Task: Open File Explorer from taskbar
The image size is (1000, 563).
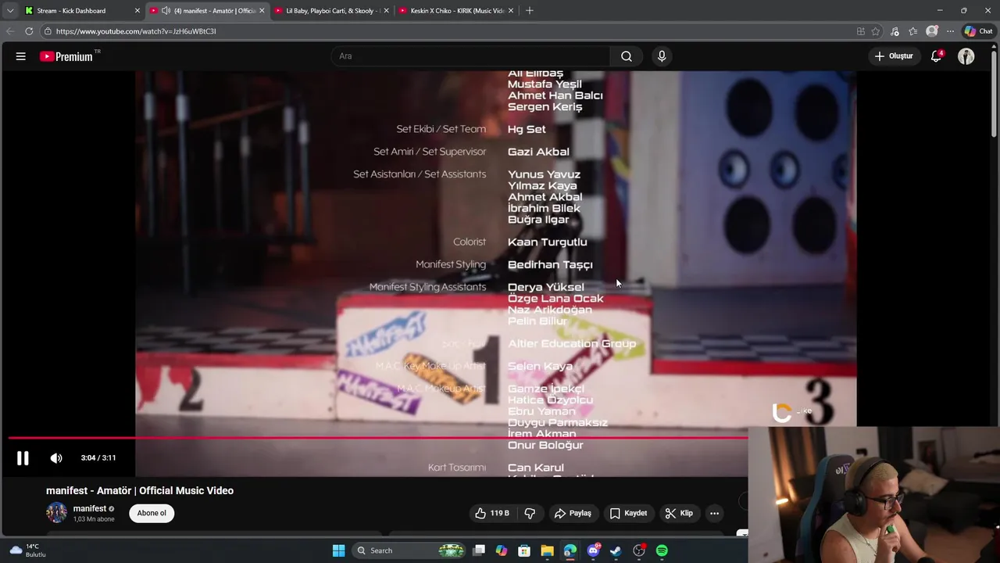Action: (547, 550)
